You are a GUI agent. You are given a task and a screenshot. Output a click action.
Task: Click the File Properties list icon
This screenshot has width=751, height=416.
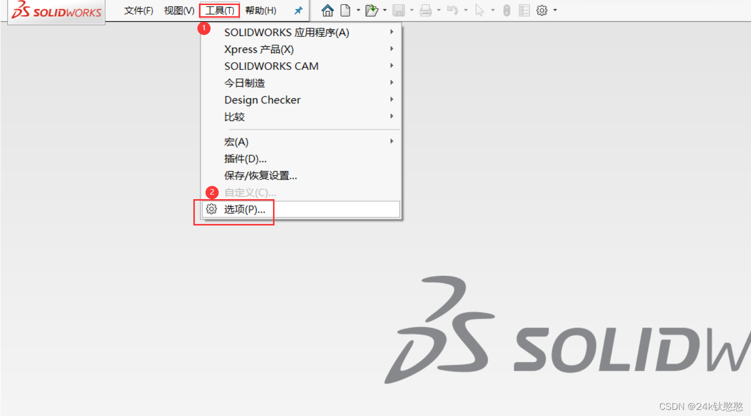[524, 10]
